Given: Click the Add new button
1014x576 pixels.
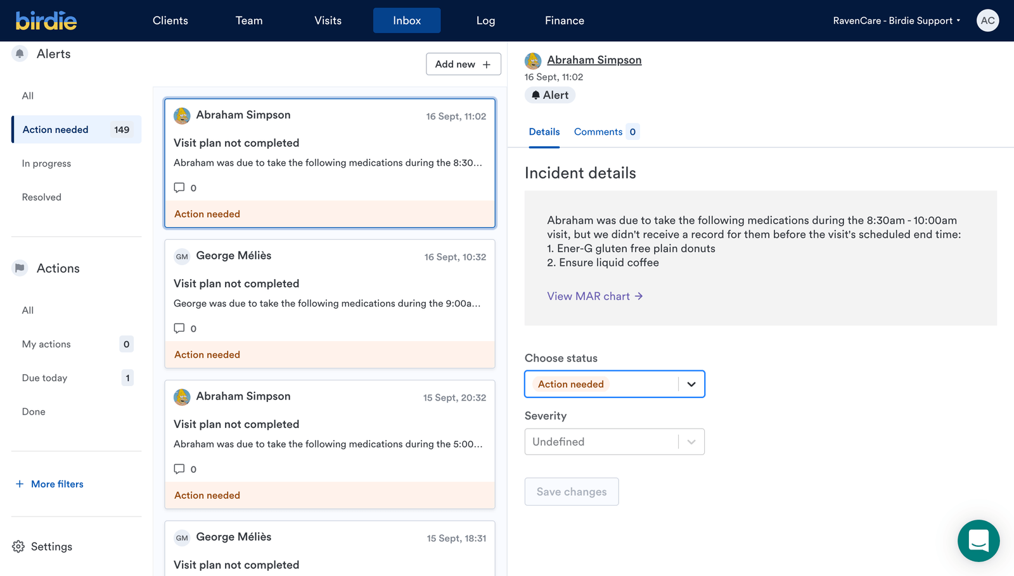Looking at the screenshot, I should 463,64.
